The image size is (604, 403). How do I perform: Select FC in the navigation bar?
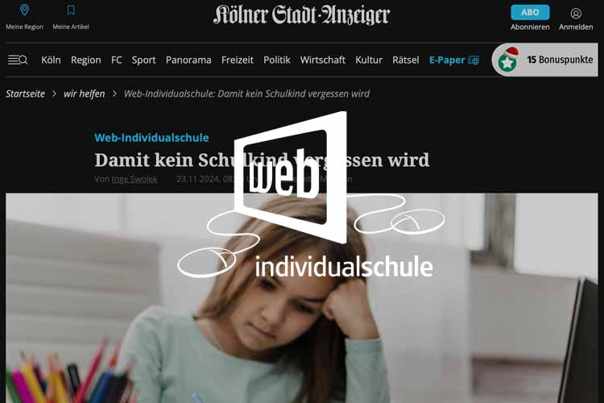116,60
